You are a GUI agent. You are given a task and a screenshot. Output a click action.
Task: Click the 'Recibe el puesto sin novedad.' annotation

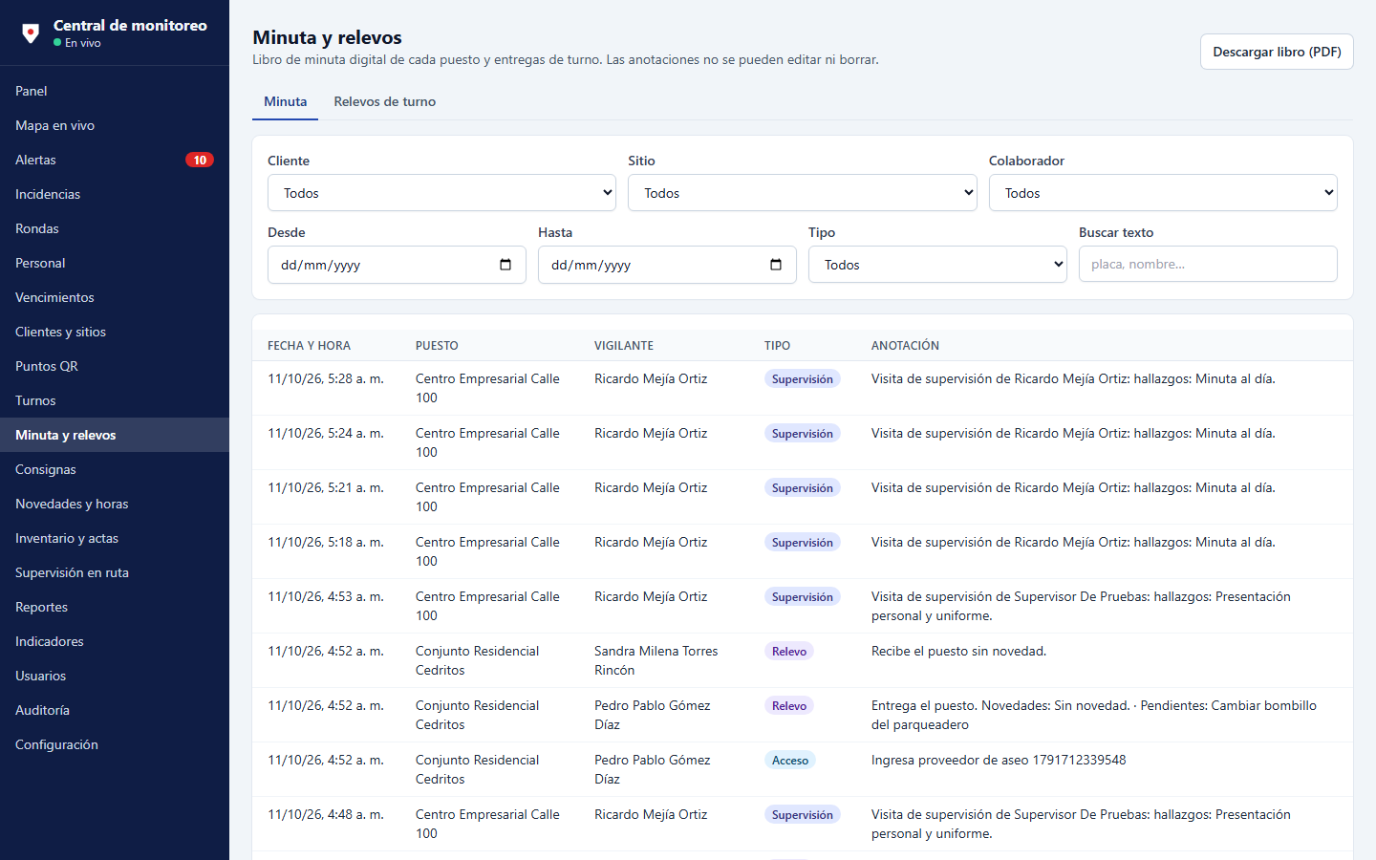[x=958, y=651]
